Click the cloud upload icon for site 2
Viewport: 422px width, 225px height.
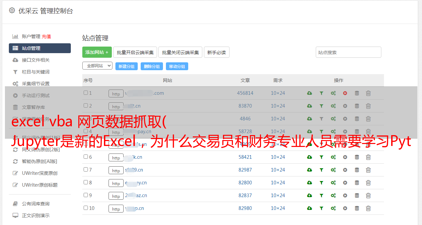coord(309,106)
